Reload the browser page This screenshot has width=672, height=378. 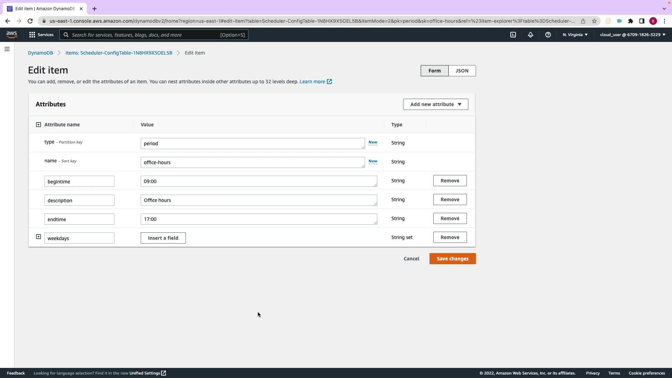(x=30, y=21)
